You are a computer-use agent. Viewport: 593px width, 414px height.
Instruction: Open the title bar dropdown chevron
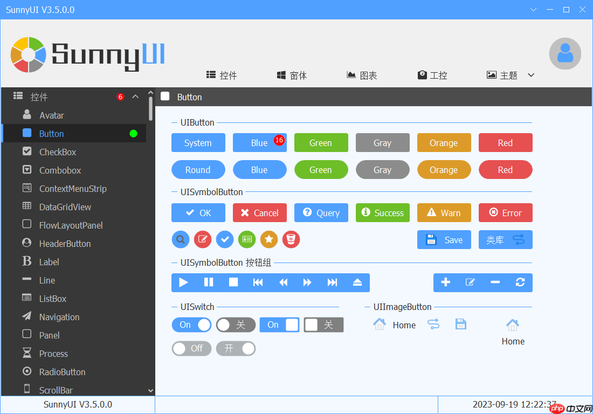[x=533, y=9]
